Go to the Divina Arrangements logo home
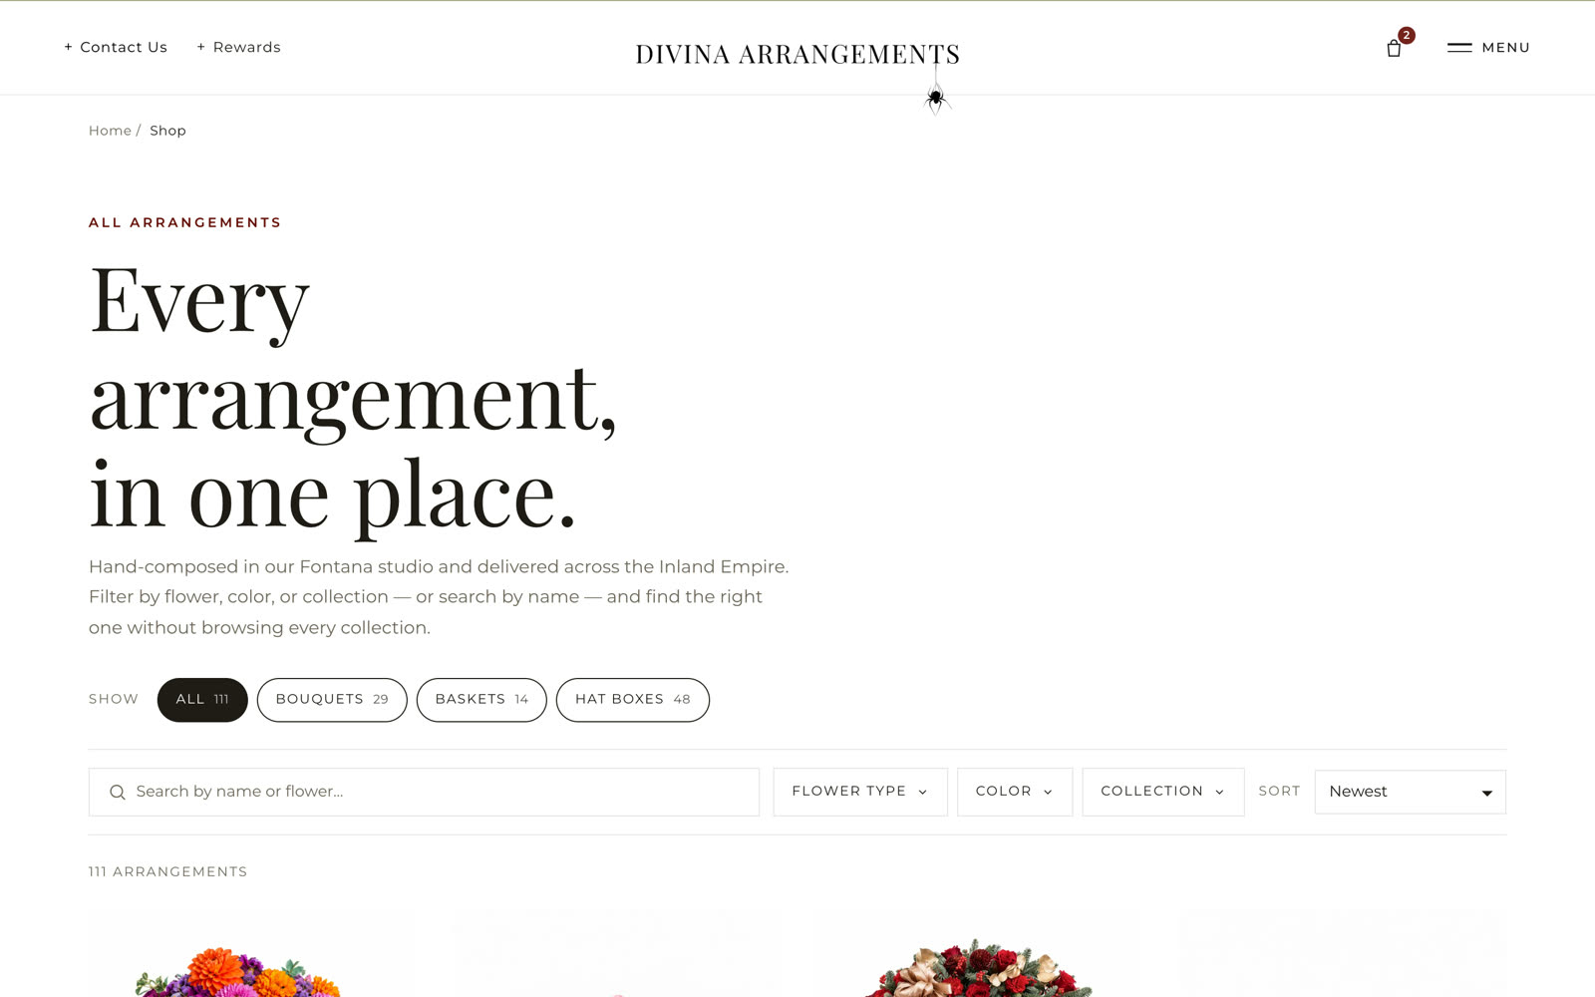 tap(797, 54)
